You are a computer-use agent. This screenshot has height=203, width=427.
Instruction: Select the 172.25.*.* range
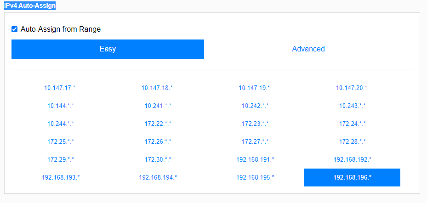61,141
